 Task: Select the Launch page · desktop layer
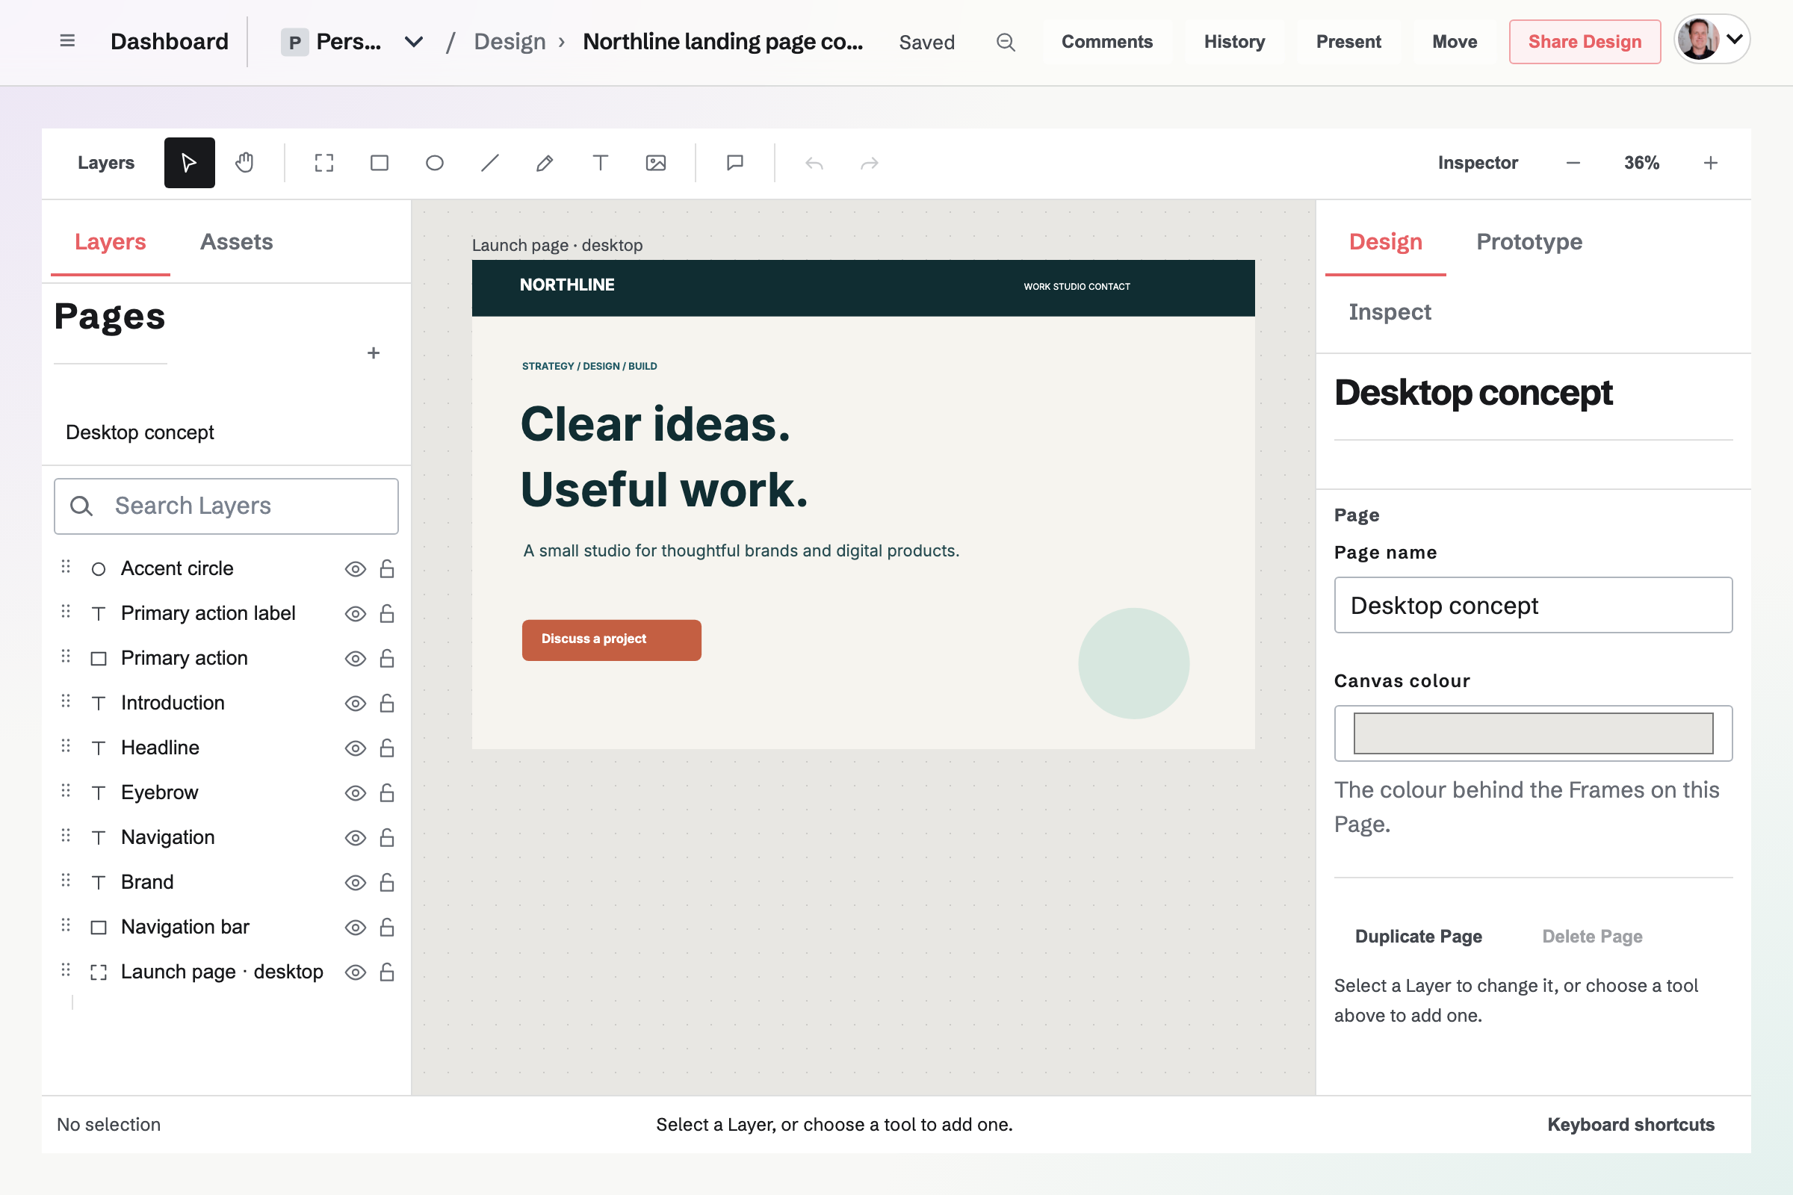click(x=226, y=972)
